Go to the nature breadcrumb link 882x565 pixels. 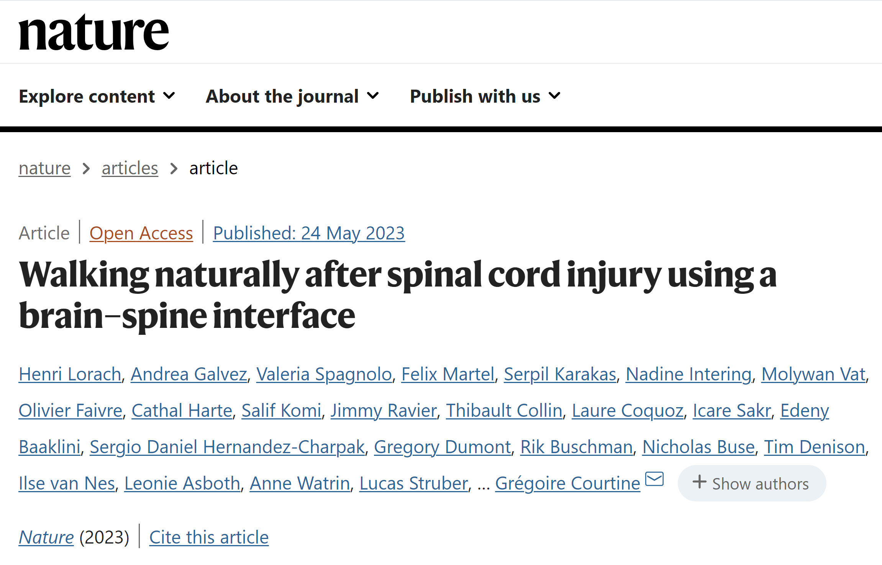(45, 168)
